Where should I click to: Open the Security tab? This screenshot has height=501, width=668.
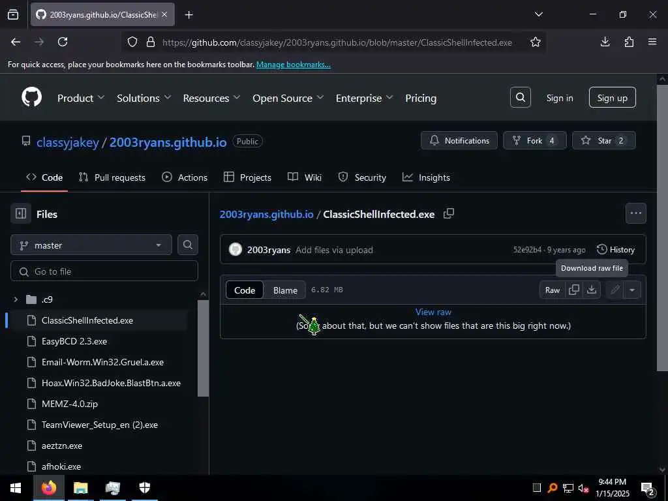click(x=362, y=177)
